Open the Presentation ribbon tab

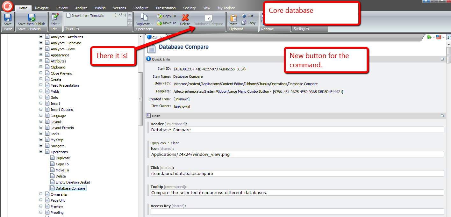[x=166, y=8]
